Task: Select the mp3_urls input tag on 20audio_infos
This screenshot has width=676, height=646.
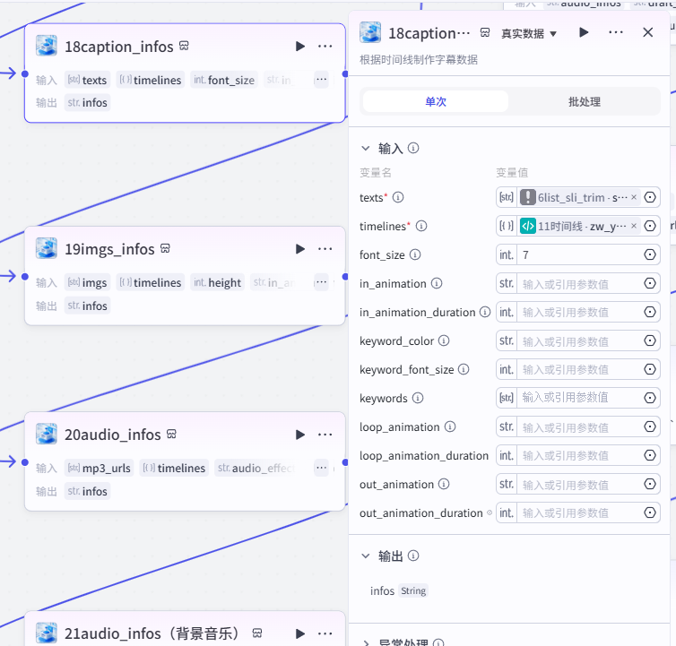Action: point(100,468)
